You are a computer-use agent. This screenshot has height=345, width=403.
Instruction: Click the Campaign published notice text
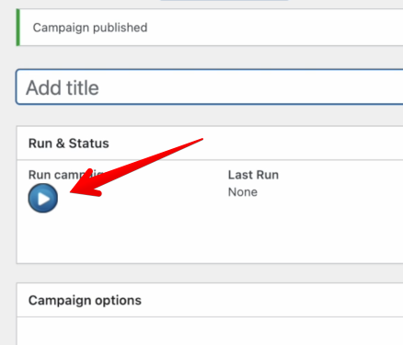(x=90, y=28)
